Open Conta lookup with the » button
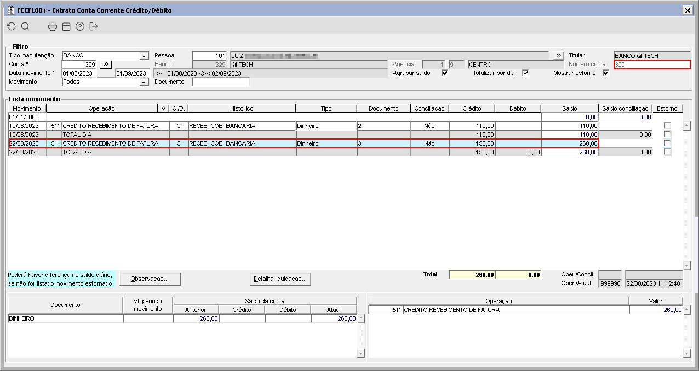 tap(106, 65)
